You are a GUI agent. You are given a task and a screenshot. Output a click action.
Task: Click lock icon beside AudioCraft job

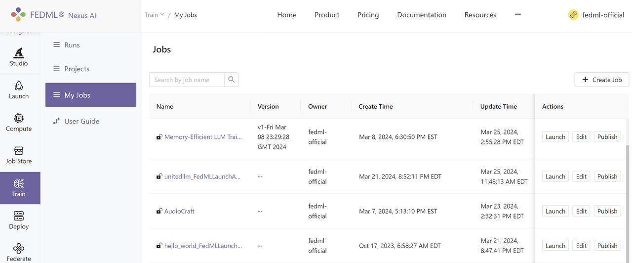[159, 211]
